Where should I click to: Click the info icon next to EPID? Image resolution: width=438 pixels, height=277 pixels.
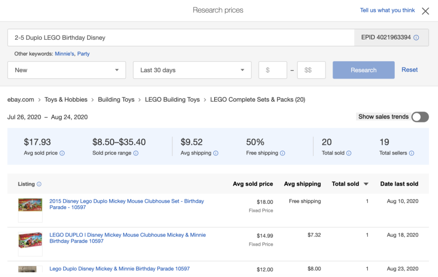click(x=416, y=38)
